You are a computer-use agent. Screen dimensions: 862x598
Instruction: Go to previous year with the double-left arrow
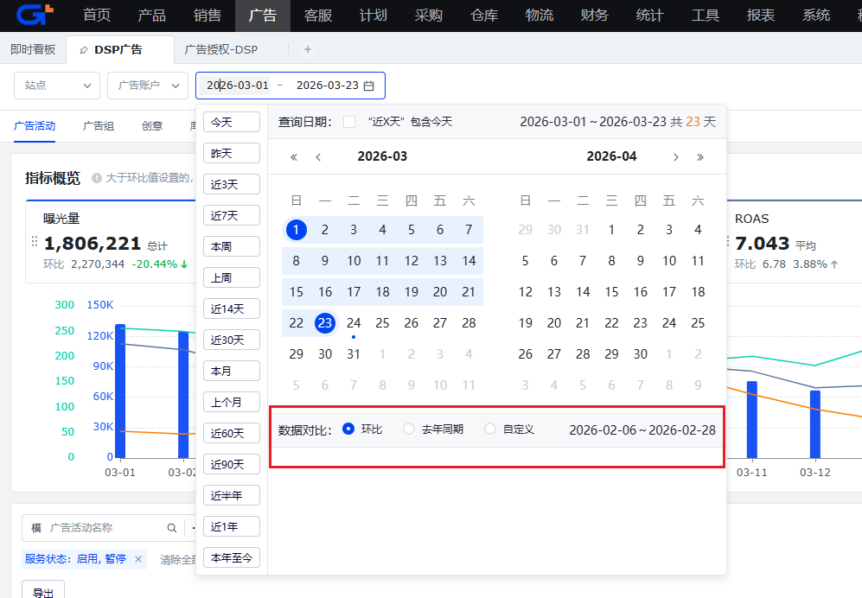pyautogui.click(x=294, y=157)
